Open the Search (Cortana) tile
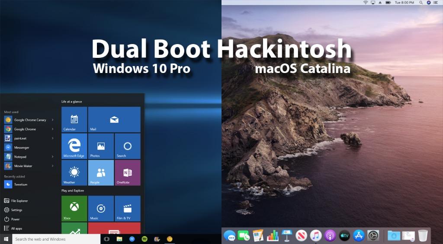 [128, 146]
